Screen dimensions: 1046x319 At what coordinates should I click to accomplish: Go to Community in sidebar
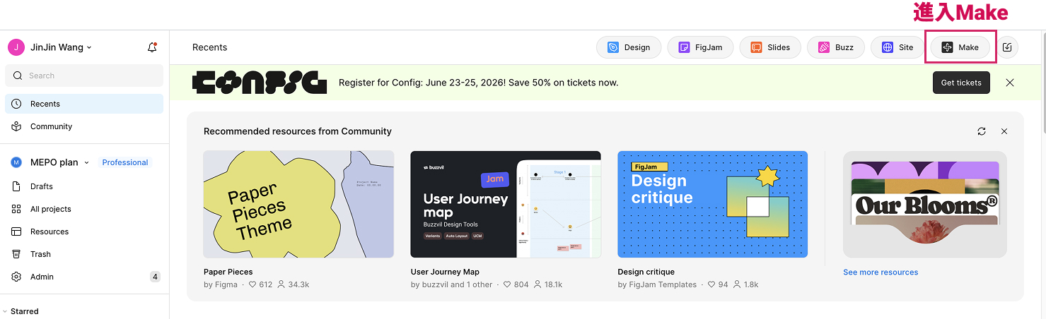(x=51, y=126)
